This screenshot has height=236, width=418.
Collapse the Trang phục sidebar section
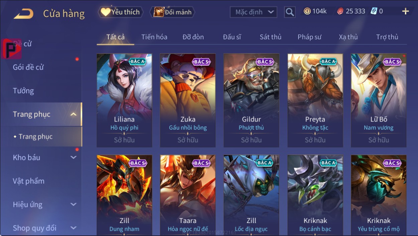click(x=74, y=114)
